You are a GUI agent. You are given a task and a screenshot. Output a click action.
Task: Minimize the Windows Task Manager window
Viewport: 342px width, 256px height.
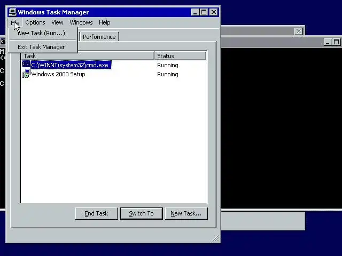195,12
